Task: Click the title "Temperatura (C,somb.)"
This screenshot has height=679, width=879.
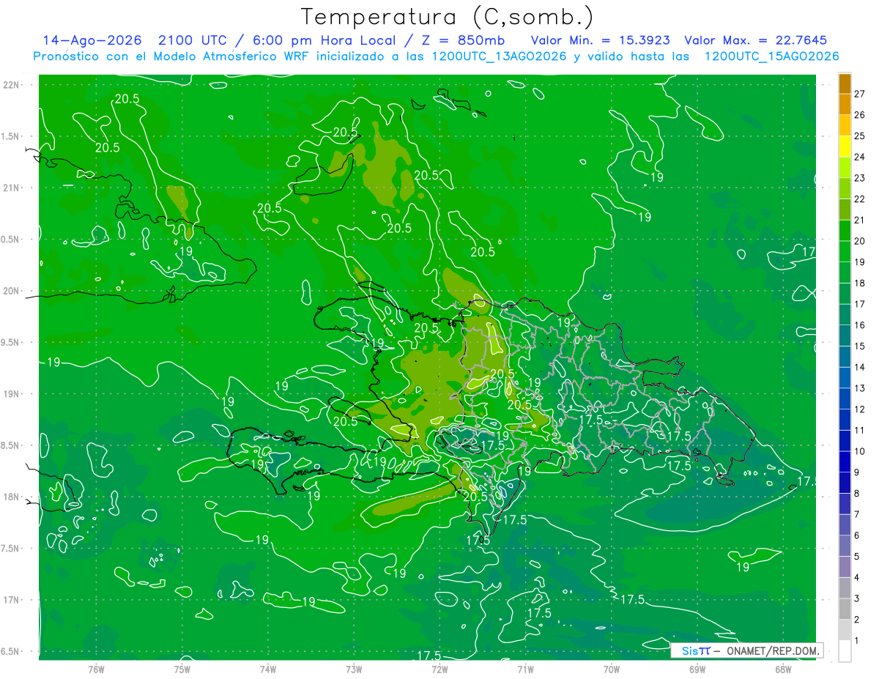Action: click(x=448, y=17)
